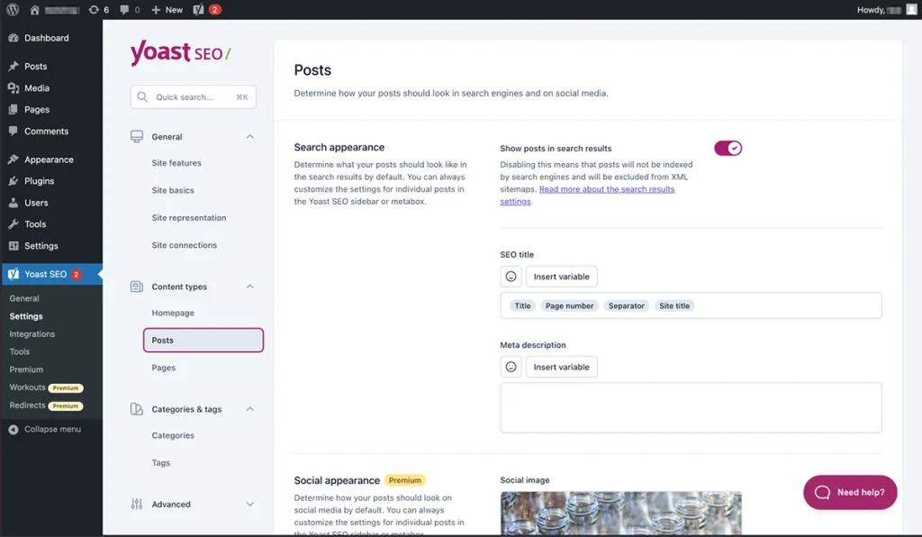Expand the Advanced section

(249, 505)
